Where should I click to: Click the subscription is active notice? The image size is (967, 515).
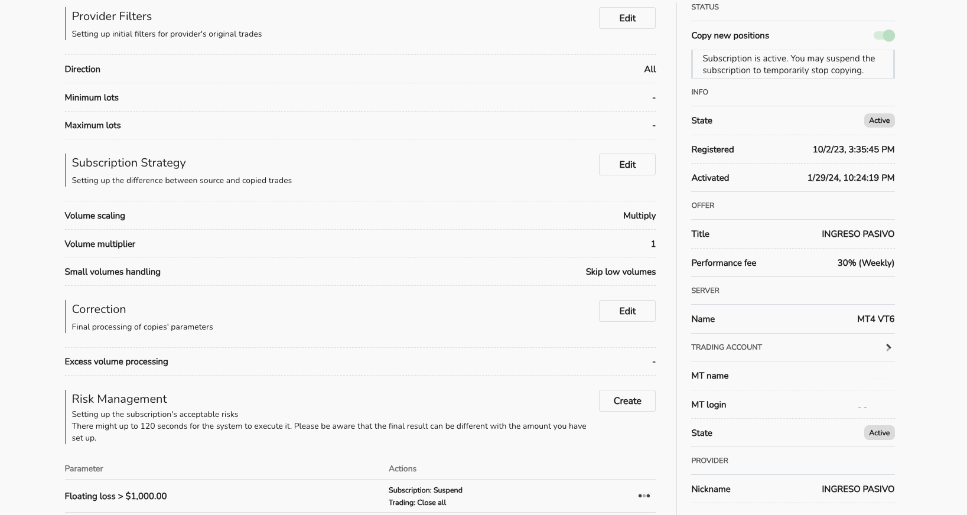coord(792,64)
